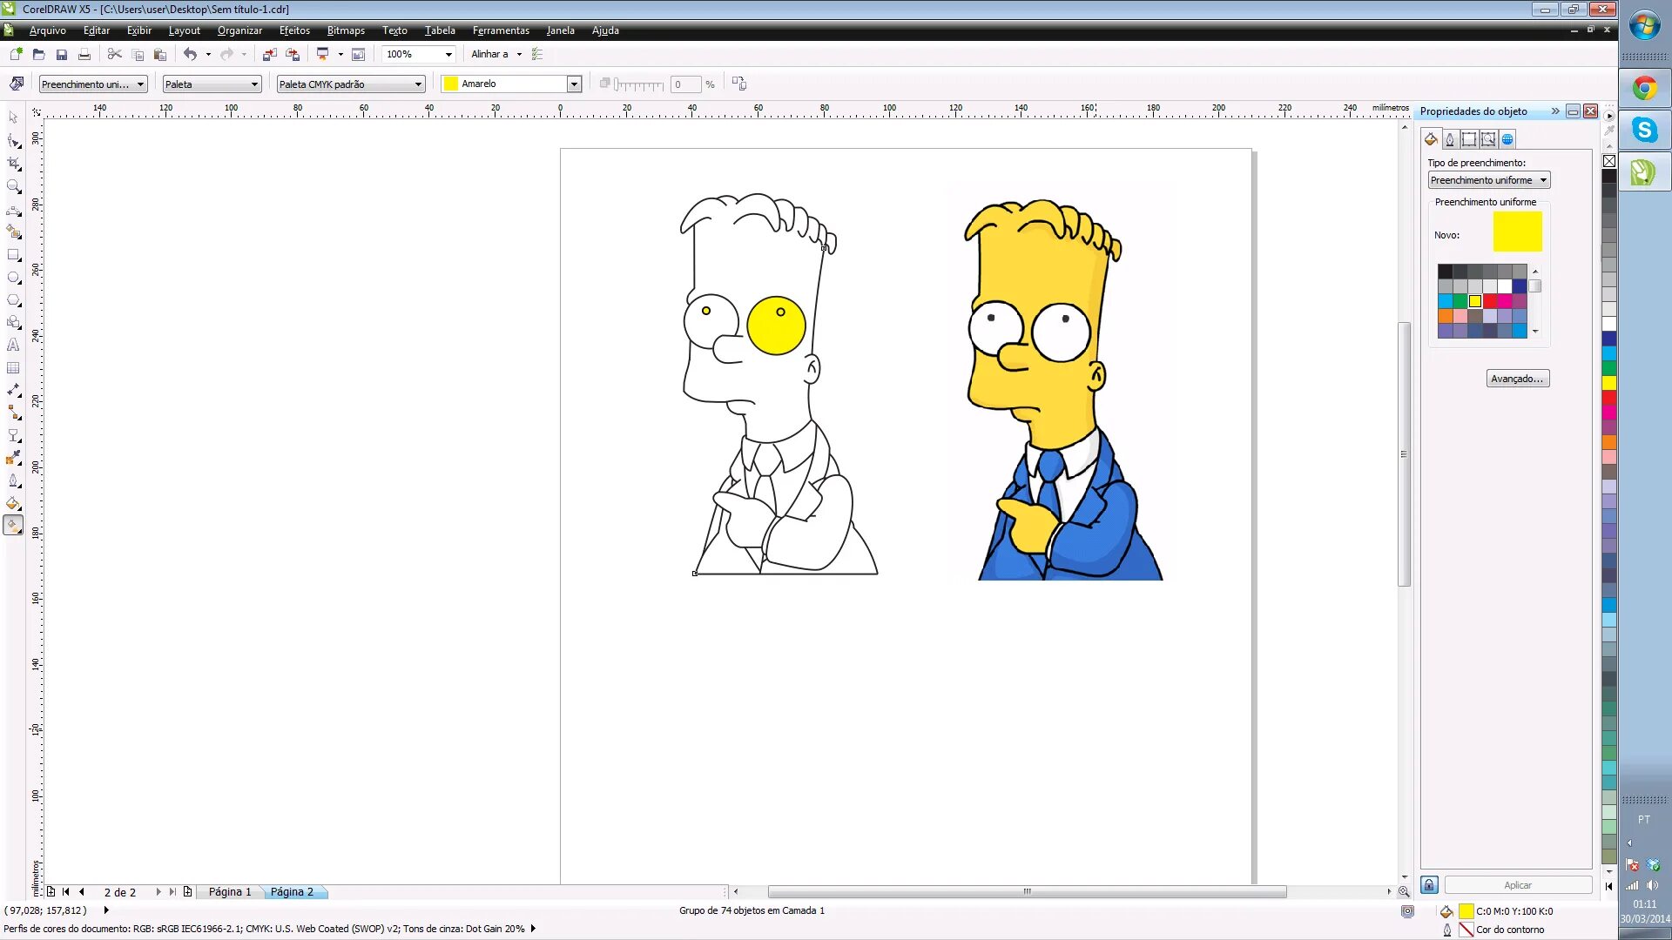
Task: Expand the 100% zoom level dropdown
Action: (448, 54)
